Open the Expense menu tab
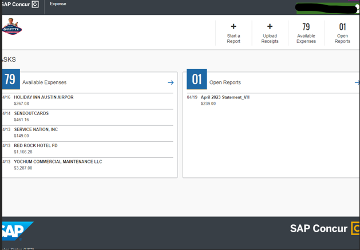The height and width of the screenshot is (250, 360). (x=58, y=4)
